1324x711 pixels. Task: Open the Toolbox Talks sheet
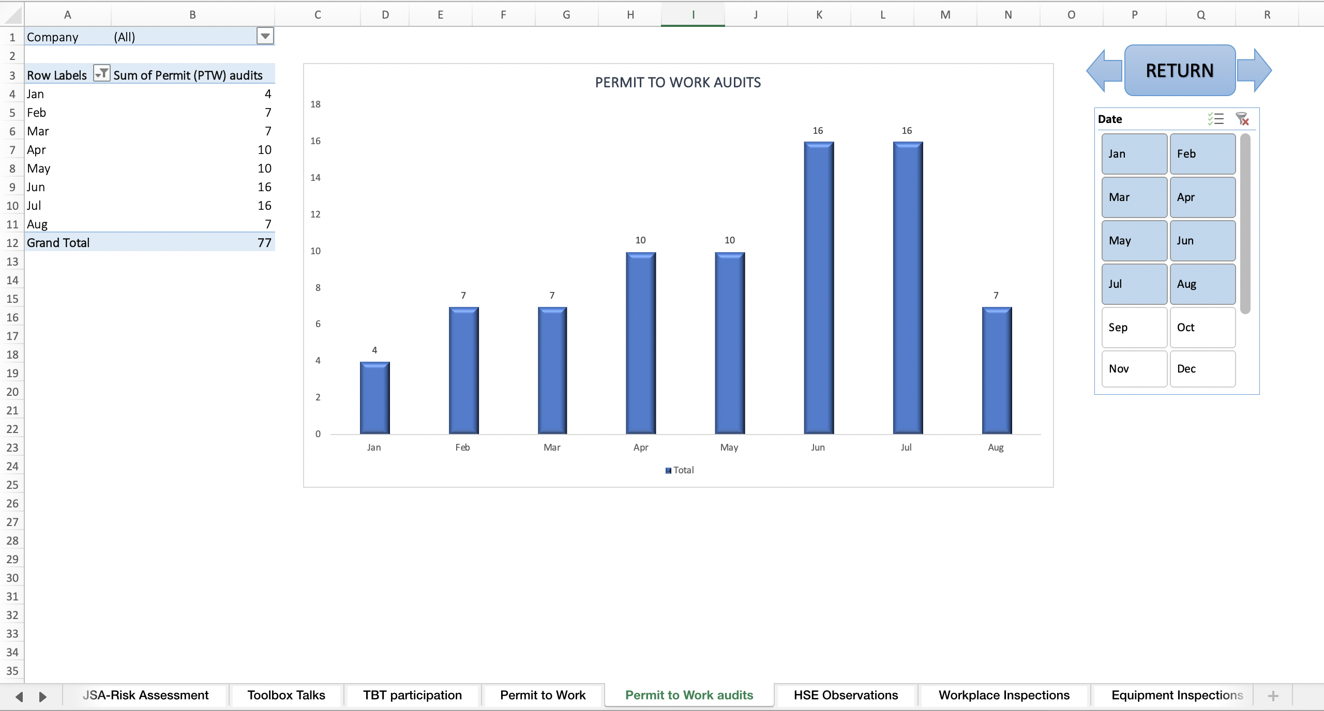tap(285, 695)
